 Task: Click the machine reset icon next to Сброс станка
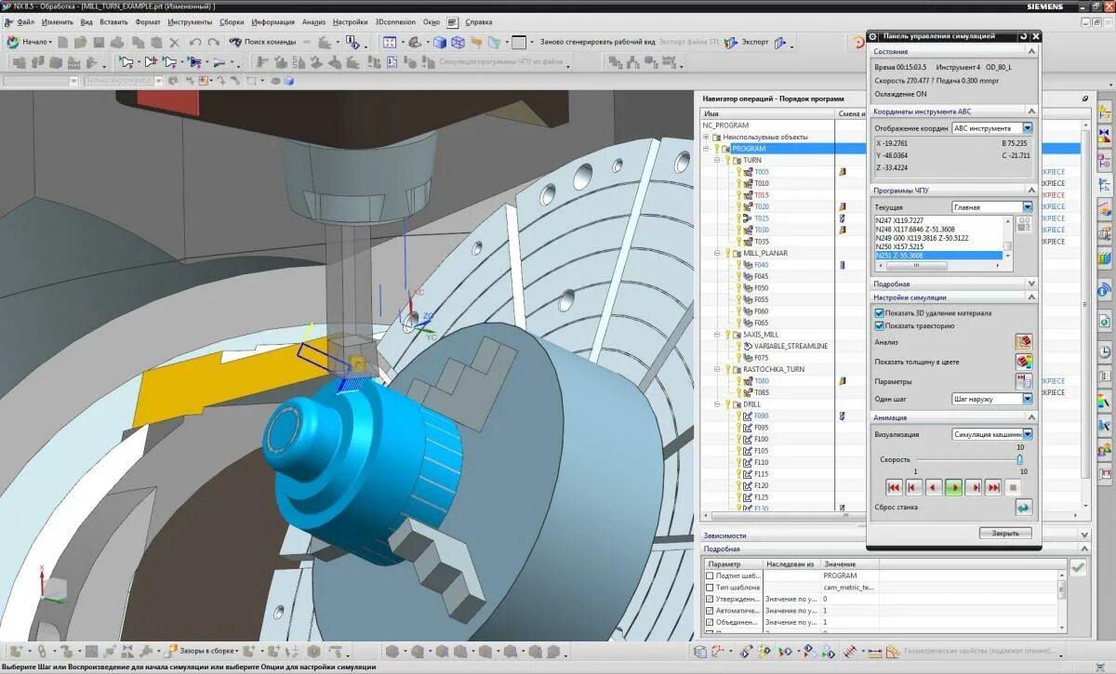tap(1023, 507)
